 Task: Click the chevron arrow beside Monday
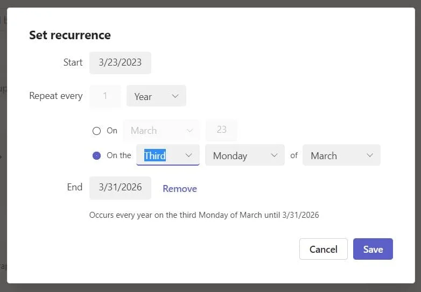(274, 155)
